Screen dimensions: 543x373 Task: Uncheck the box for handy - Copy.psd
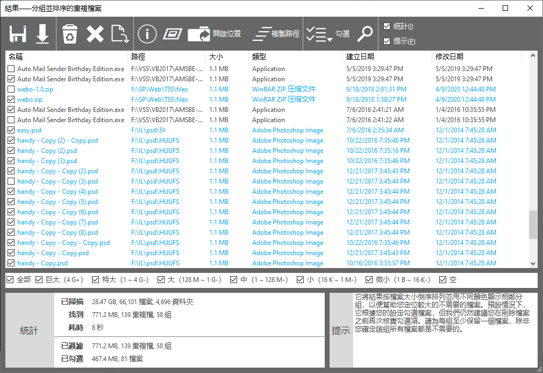click(11, 263)
